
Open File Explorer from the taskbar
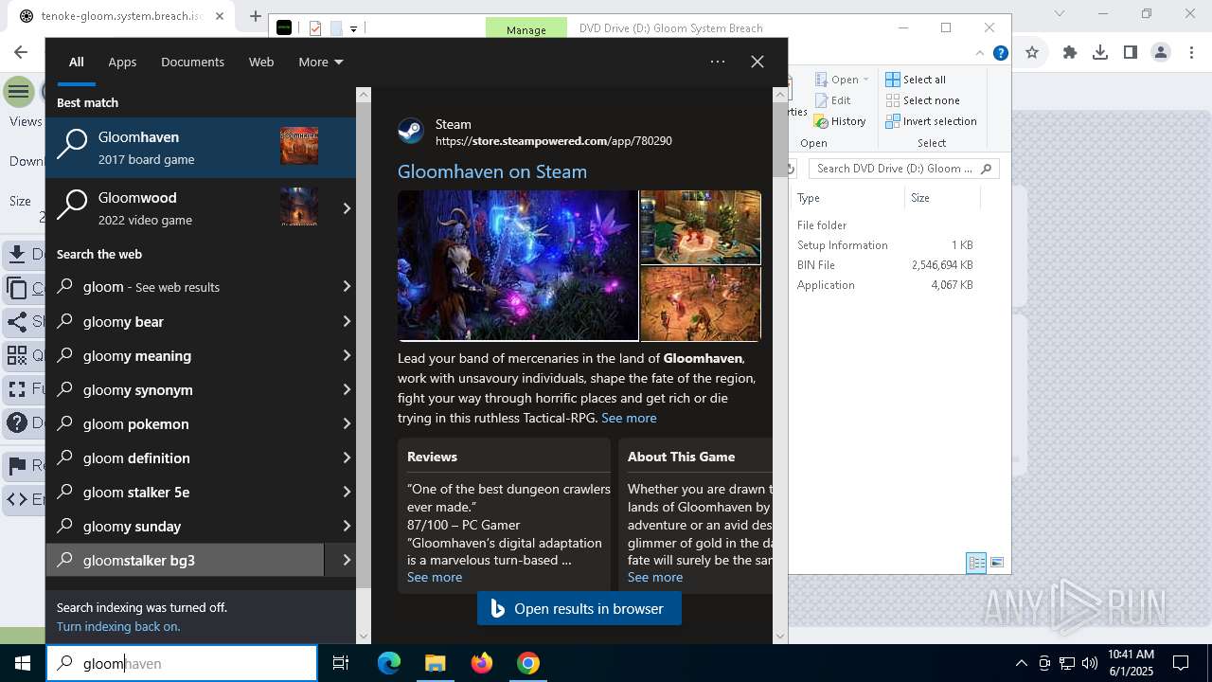435,663
